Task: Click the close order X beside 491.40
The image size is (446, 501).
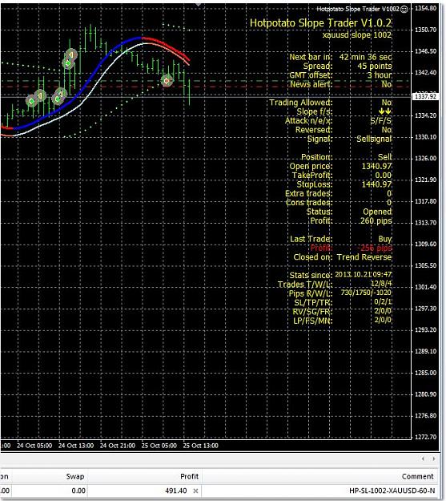Action: pyautogui.click(x=195, y=491)
